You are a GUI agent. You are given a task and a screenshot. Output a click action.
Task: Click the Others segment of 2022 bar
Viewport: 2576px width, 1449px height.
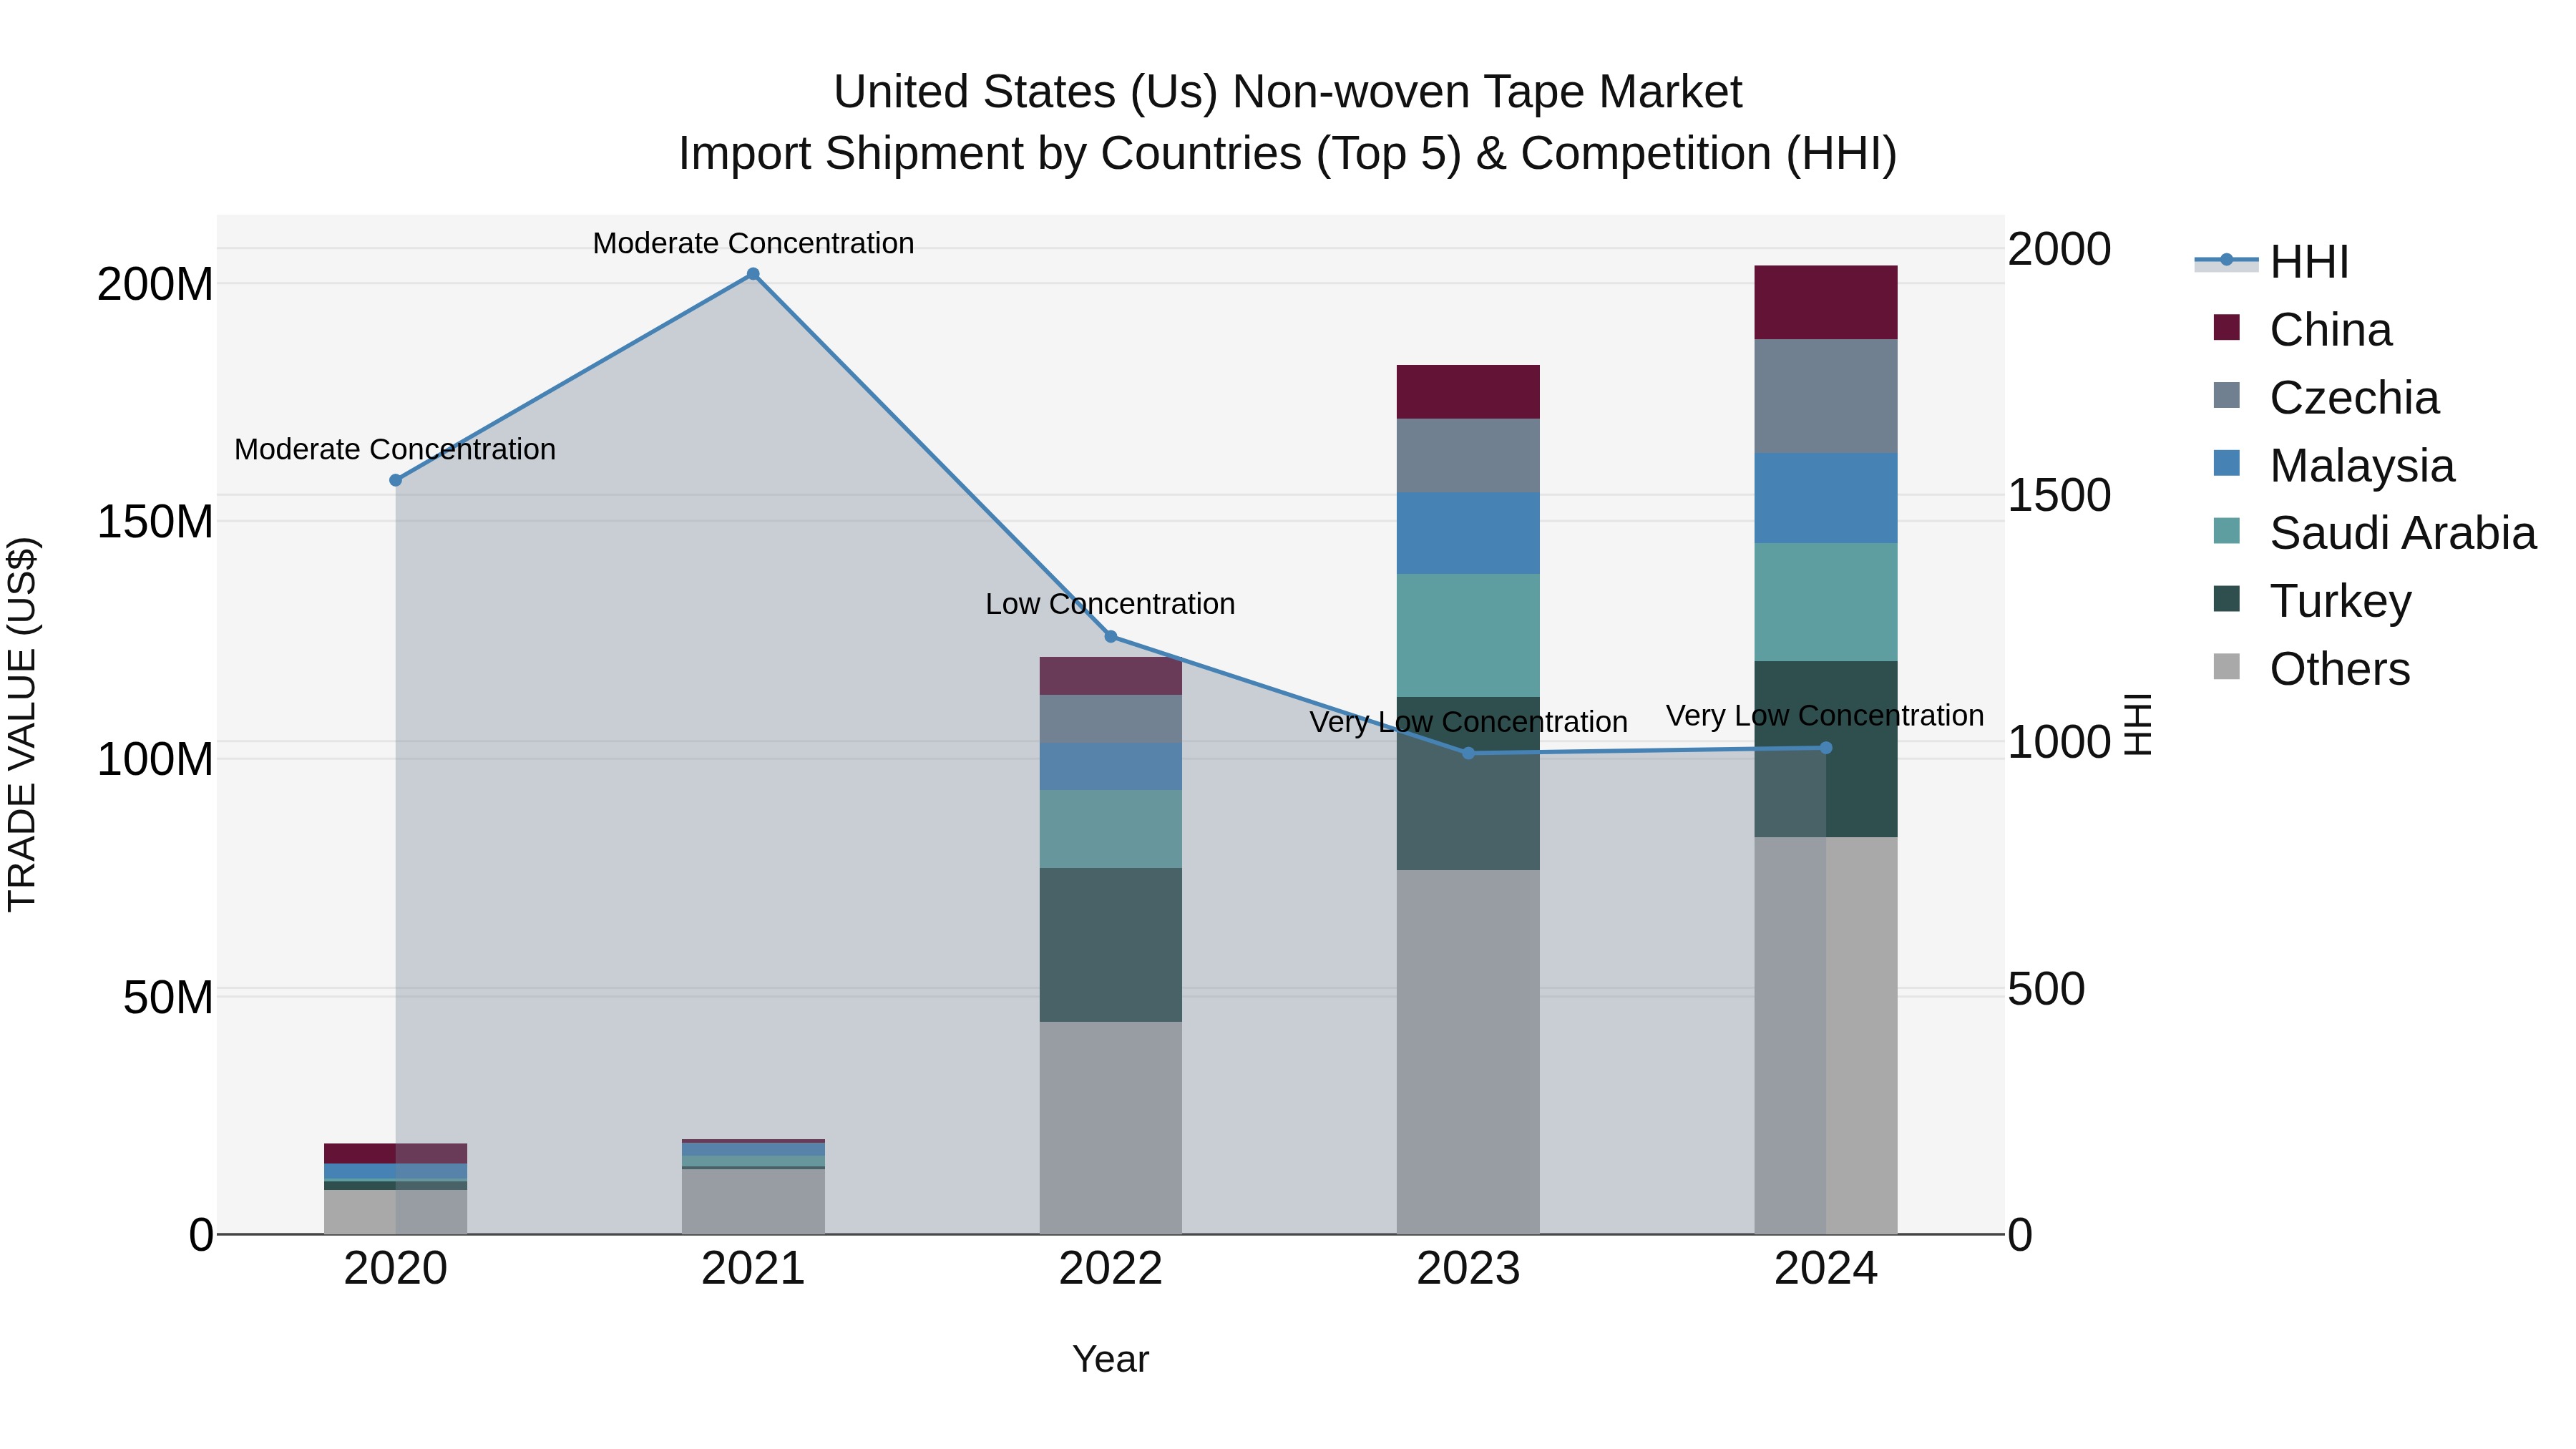pyautogui.click(x=1110, y=1128)
